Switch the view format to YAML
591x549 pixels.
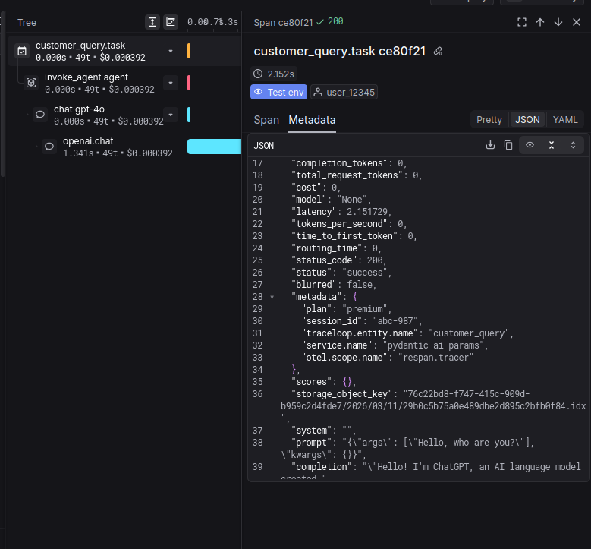click(x=565, y=119)
